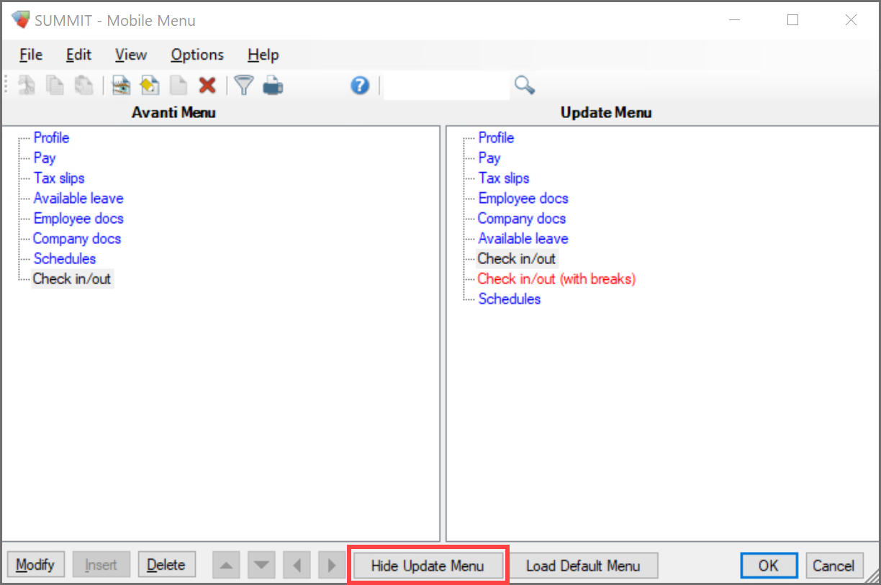Select red Check in/out (with breaks) item
This screenshot has height=585, width=881.
pyautogui.click(x=557, y=278)
